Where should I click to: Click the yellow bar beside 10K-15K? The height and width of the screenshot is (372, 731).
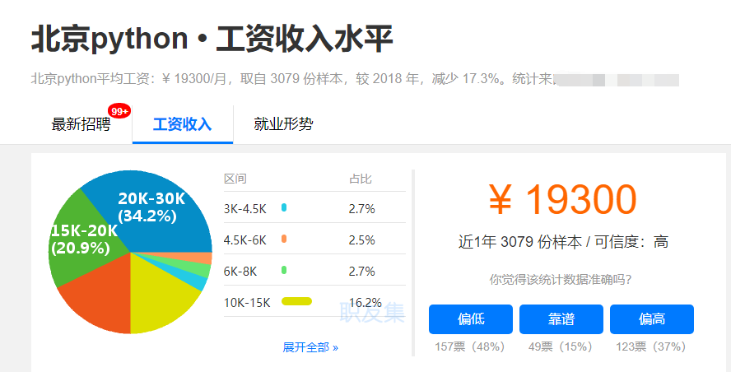click(296, 301)
